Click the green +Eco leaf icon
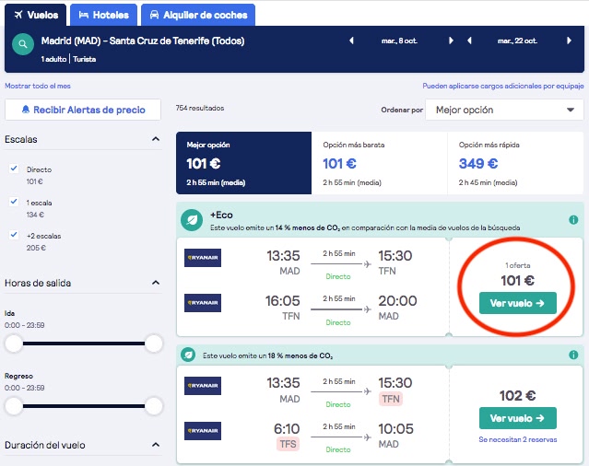The height and width of the screenshot is (466, 589). [x=192, y=220]
